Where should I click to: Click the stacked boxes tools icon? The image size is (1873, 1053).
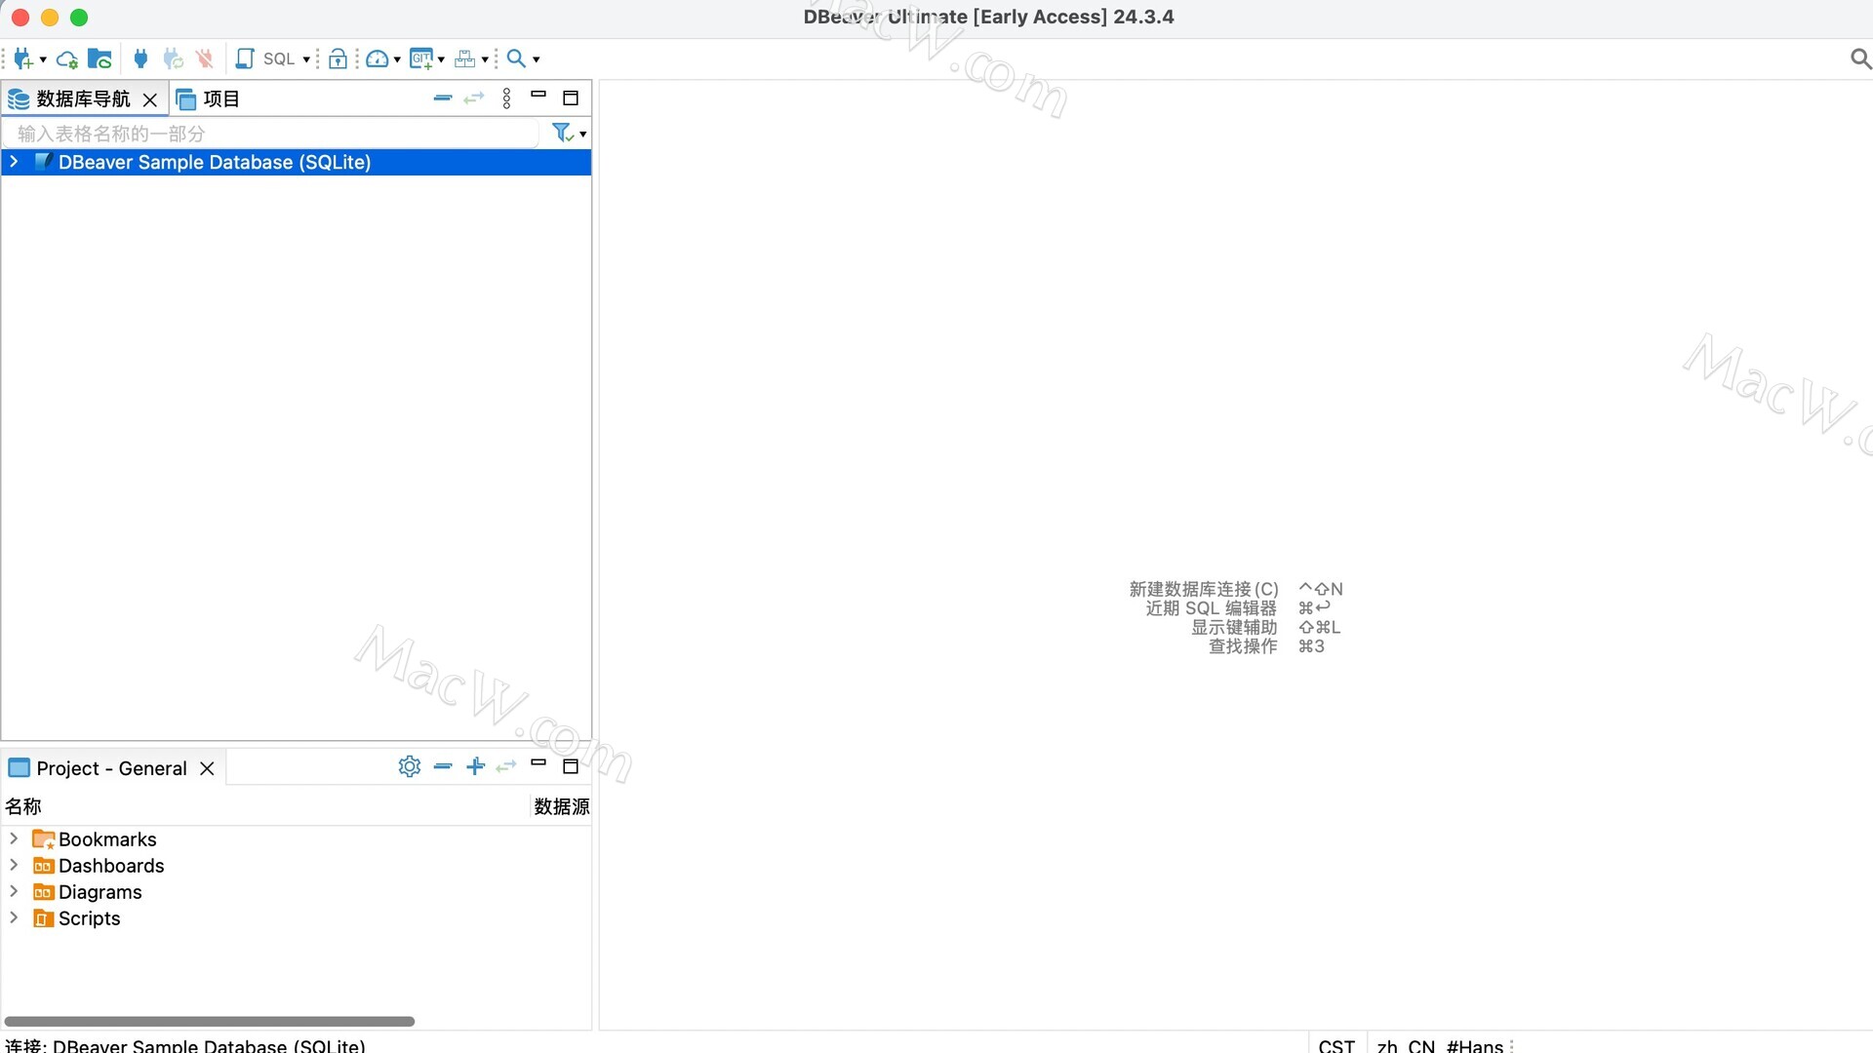[x=465, y=59]
